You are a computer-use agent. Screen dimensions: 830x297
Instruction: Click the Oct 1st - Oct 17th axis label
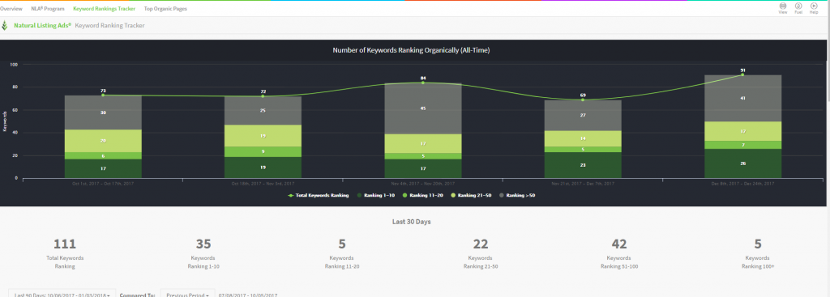tap(103, 184)
